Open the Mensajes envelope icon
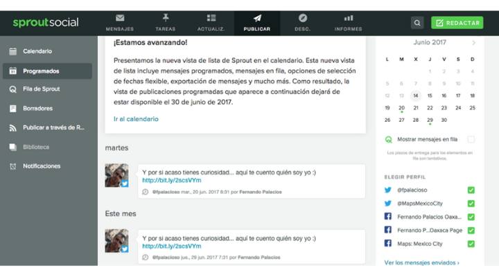The height and width of the screenshot is (277, 499). point(120,18)
